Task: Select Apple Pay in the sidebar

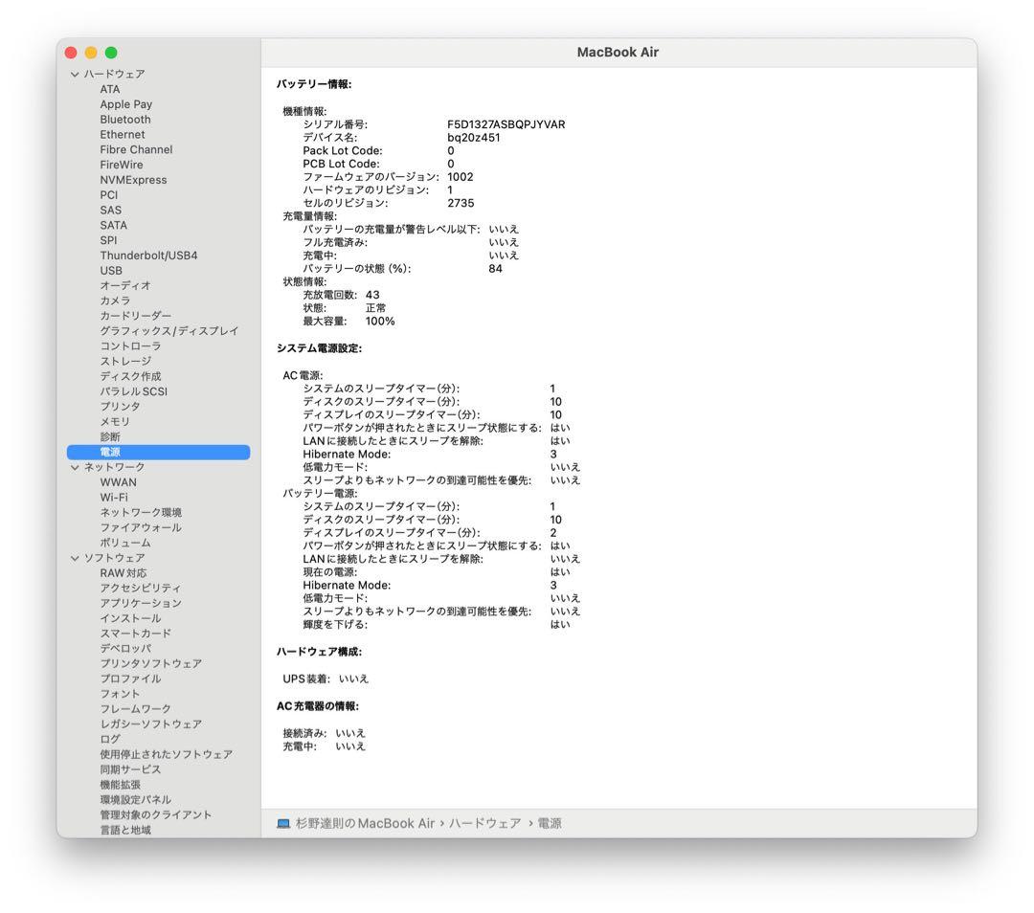Action: click(x=125, y=103)
